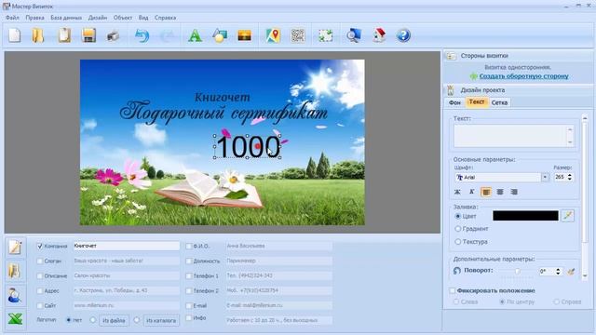Click the rotation angle stepper arrows
The image size is (596, 335).
tap(558, 271)
